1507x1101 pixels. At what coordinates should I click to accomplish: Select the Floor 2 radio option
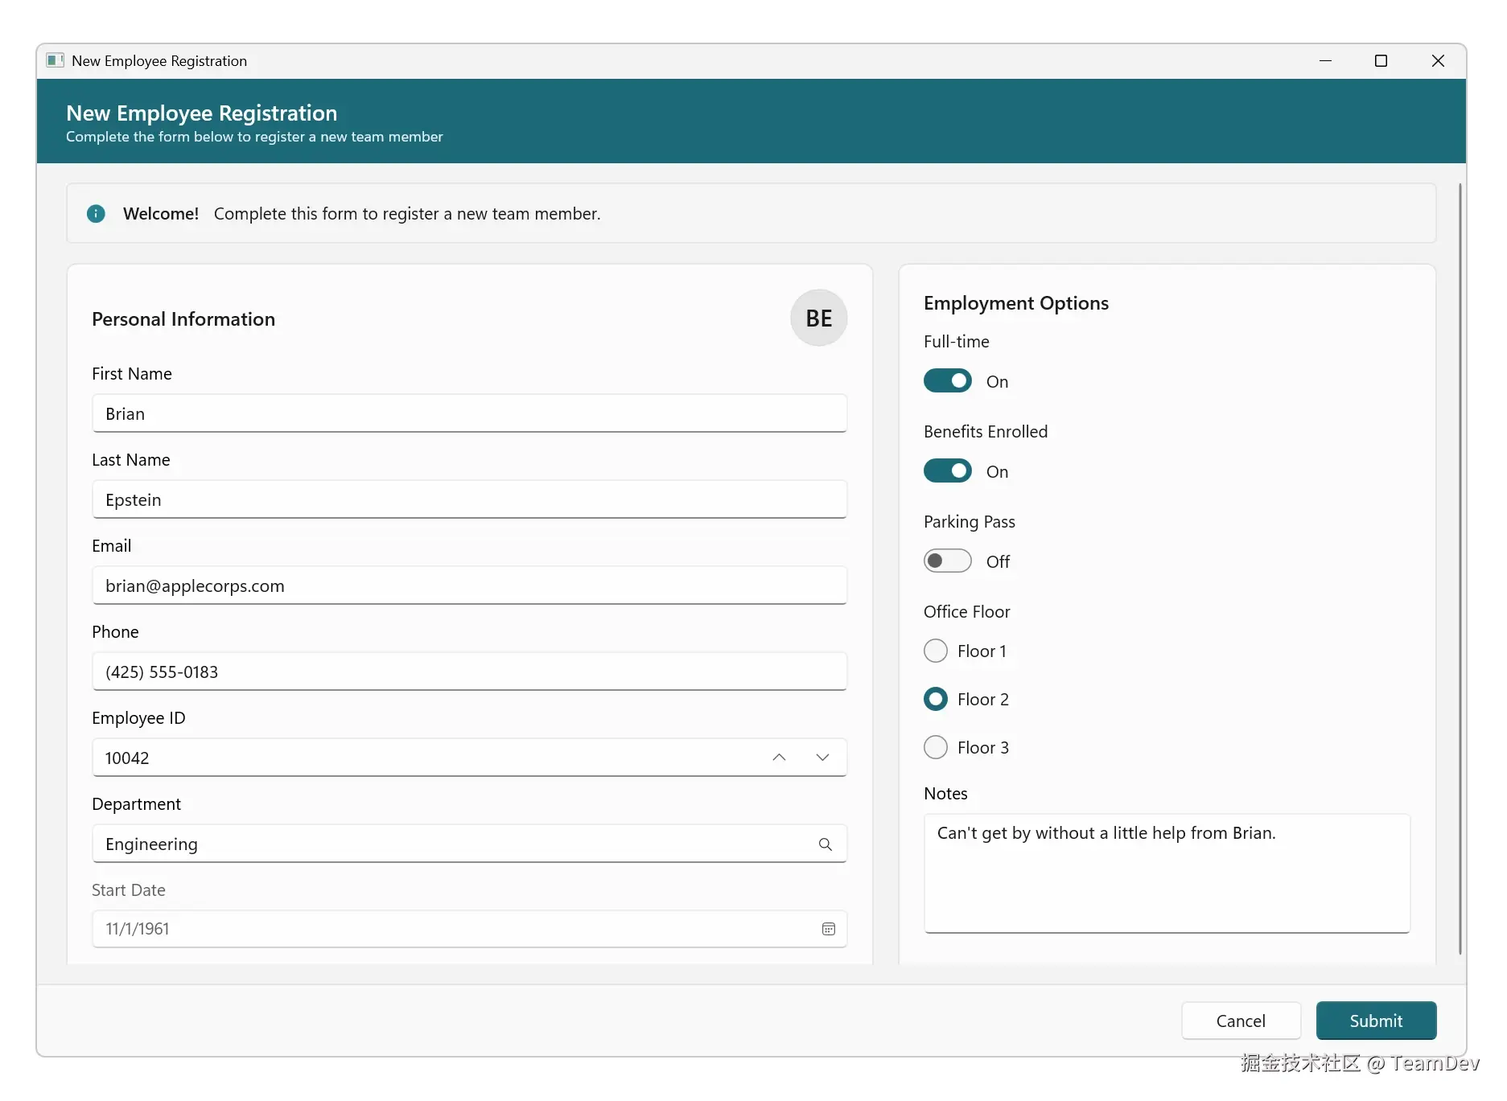(936, 699)
